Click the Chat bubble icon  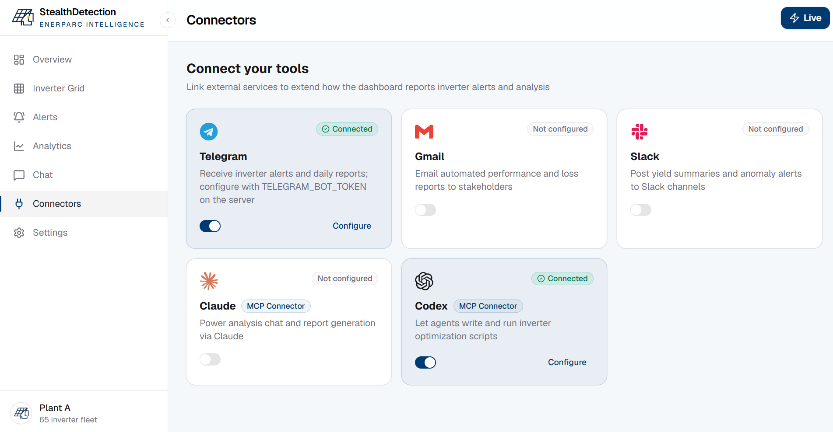[19, 175]
